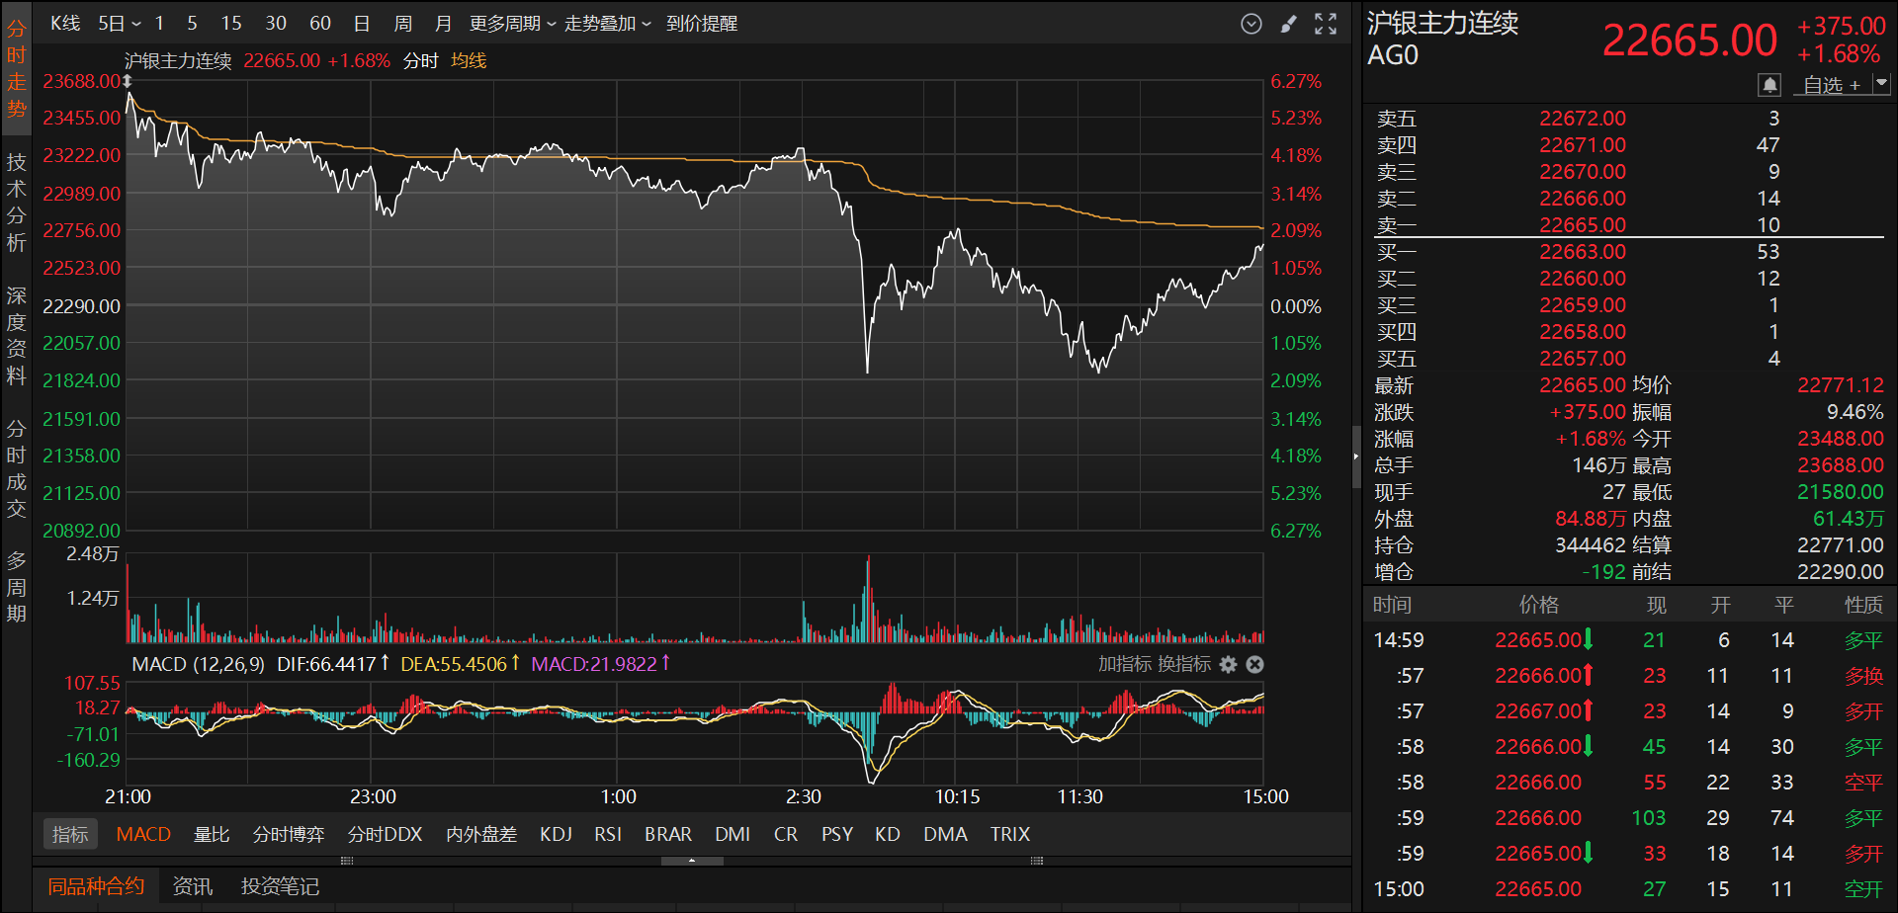This screenshot has height=913, width=1898.
Task: Open the 资讯 news tab
Action: point(193,886)
